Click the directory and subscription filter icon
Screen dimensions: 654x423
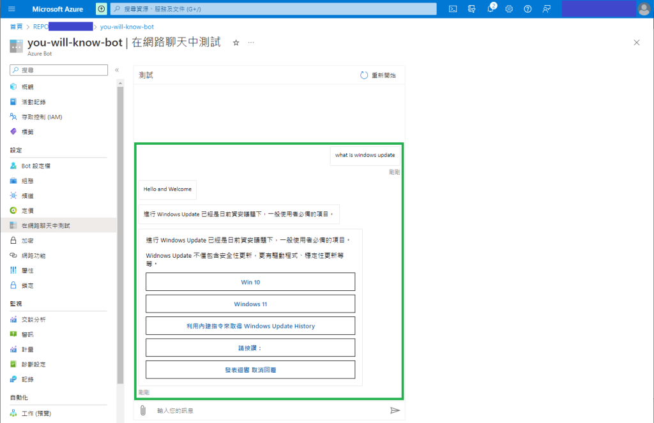472,9
